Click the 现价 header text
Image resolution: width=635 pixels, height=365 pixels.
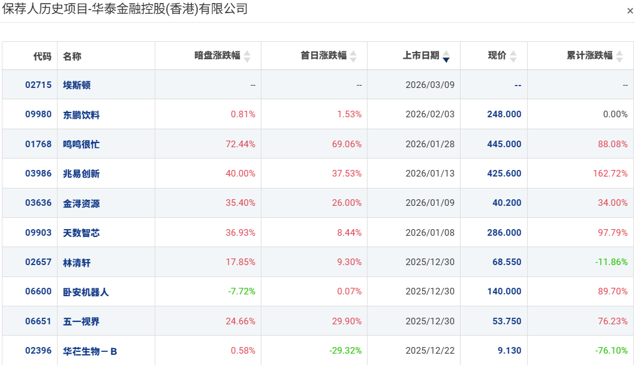click(x=497, y=56)
